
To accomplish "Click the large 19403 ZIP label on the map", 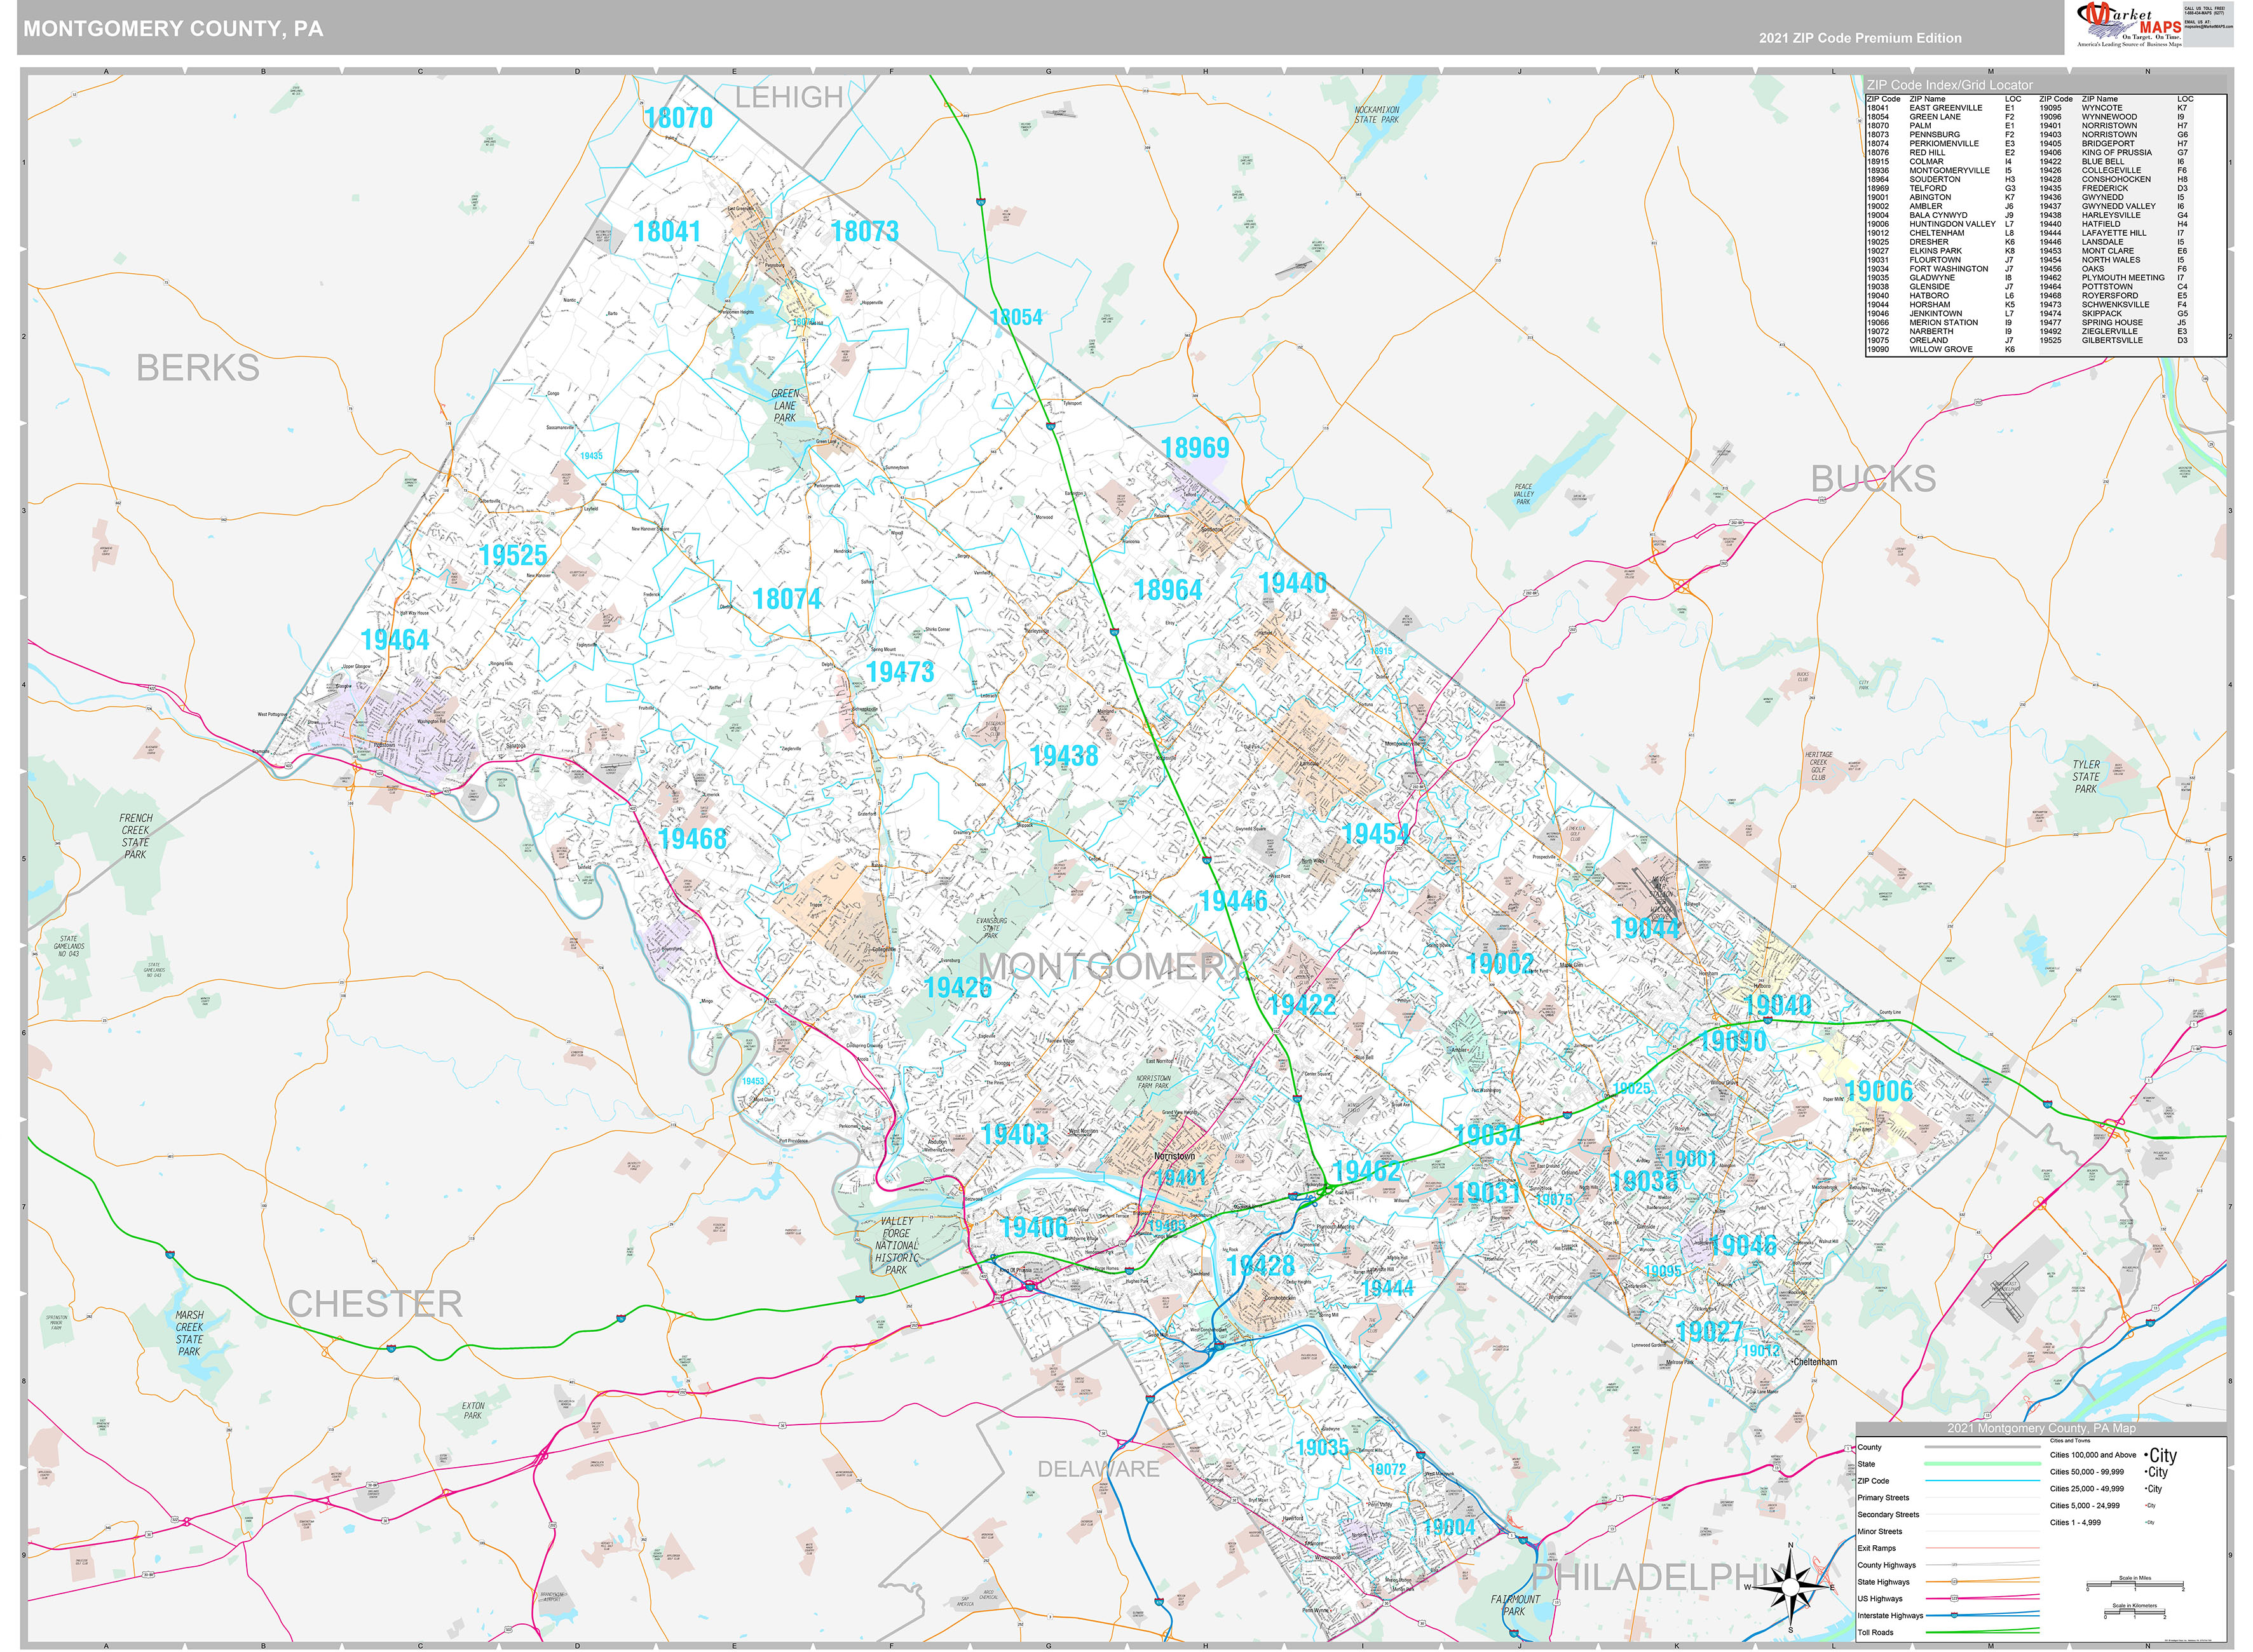I will [x=1015, y=1134].
